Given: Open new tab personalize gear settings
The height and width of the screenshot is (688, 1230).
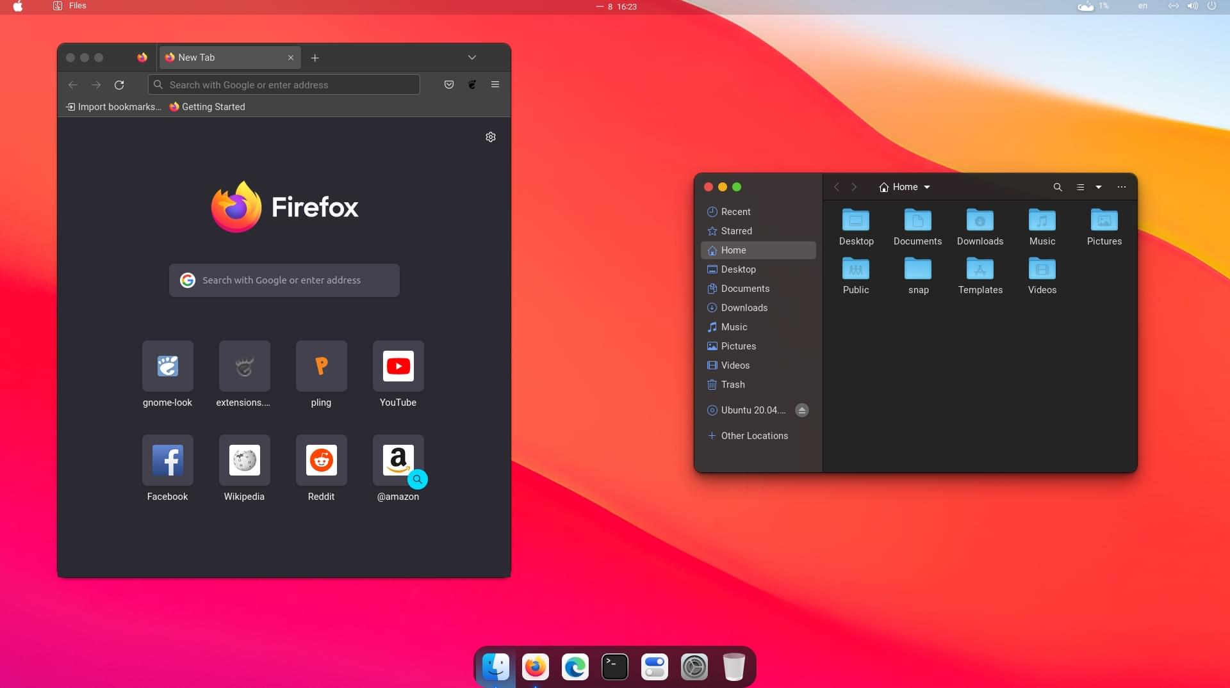Looking at the screenshot, I should (491, 137).
